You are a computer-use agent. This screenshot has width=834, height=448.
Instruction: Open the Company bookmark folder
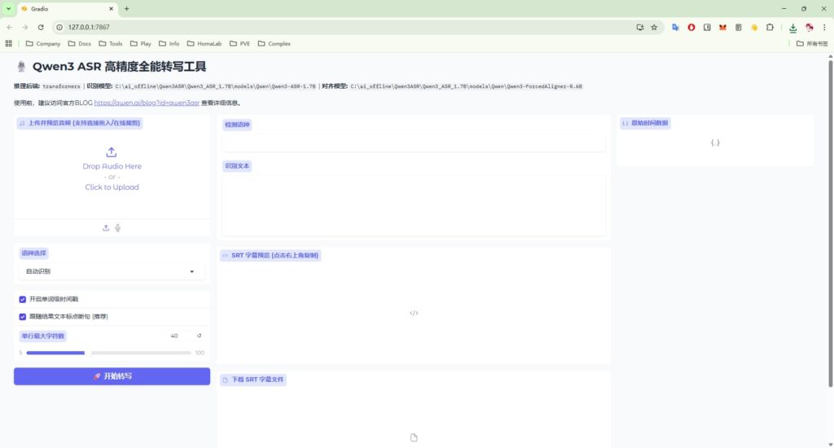43,44
